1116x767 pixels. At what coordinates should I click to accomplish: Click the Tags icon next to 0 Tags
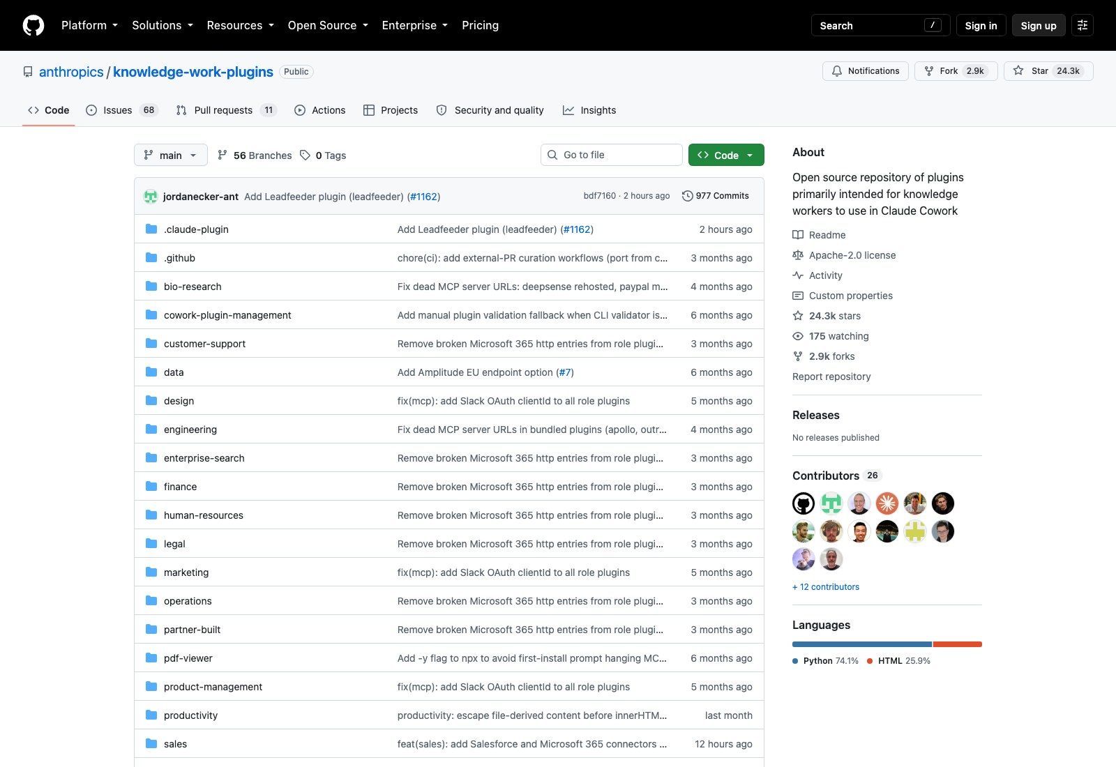pos(305,155)
